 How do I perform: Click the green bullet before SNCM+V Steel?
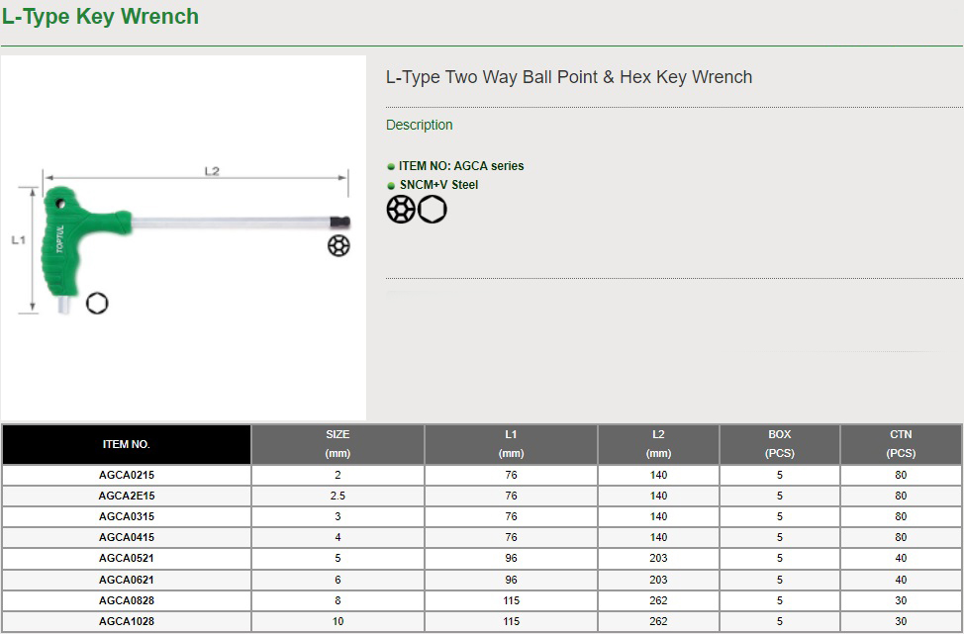391,186
